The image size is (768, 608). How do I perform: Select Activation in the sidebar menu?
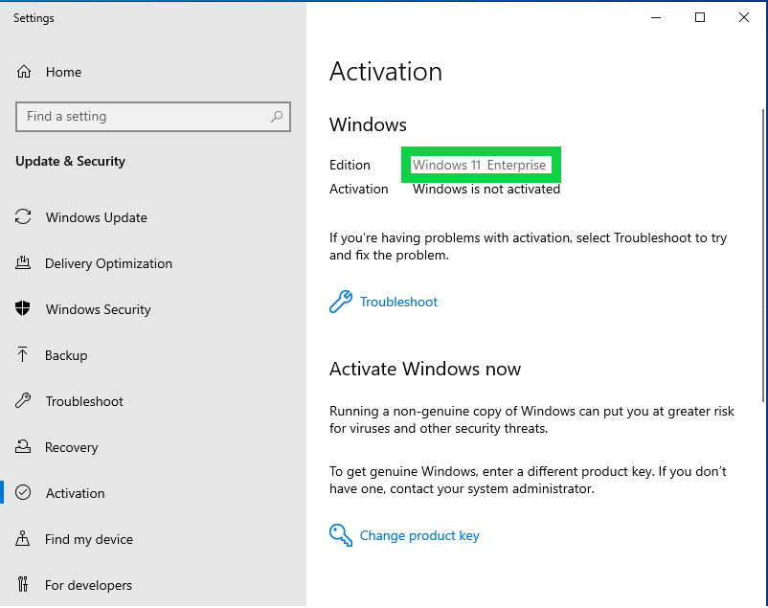coord(75,493)
